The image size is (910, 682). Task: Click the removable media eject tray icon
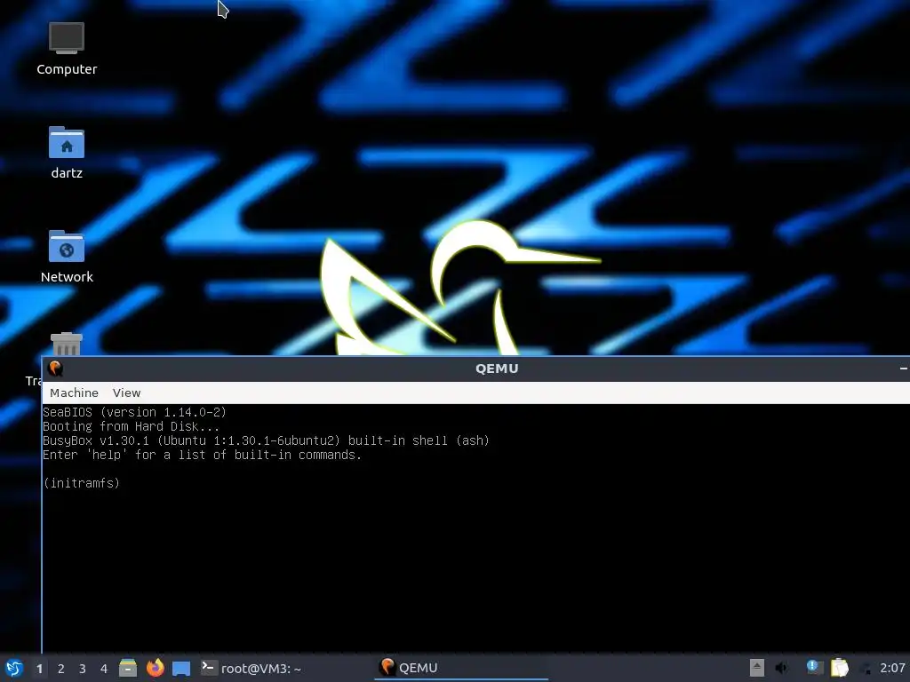pos(757,668)
